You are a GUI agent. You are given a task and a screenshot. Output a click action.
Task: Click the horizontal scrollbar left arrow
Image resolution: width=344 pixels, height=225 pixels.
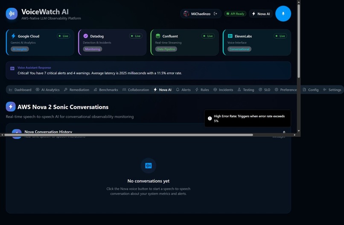[x=2, y=135]
